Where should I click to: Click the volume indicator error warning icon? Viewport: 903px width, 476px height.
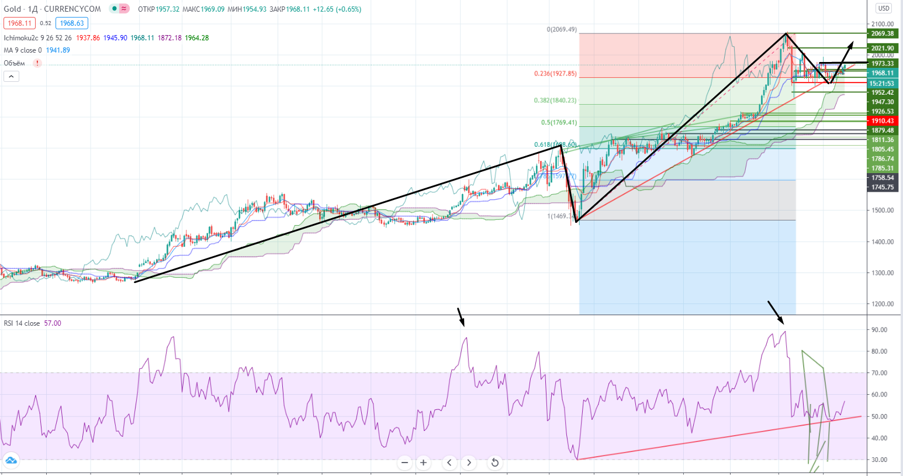[37, 63]
